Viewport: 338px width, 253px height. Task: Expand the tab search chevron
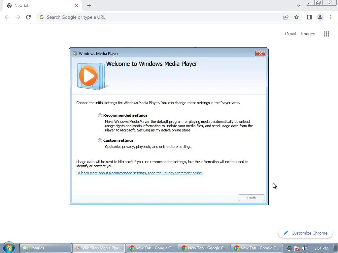[x=298, y=6]
